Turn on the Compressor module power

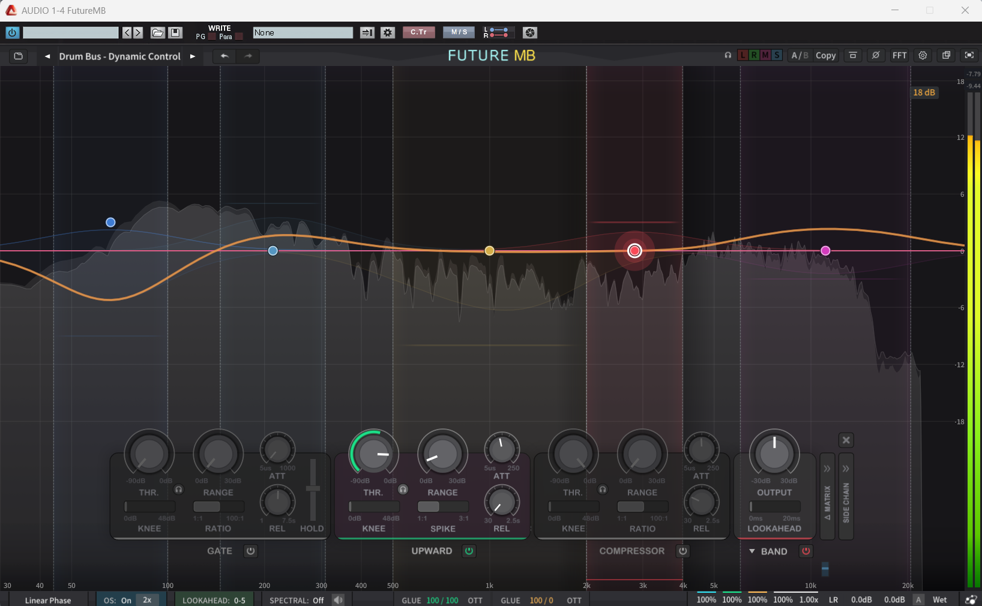click(682, 551)
